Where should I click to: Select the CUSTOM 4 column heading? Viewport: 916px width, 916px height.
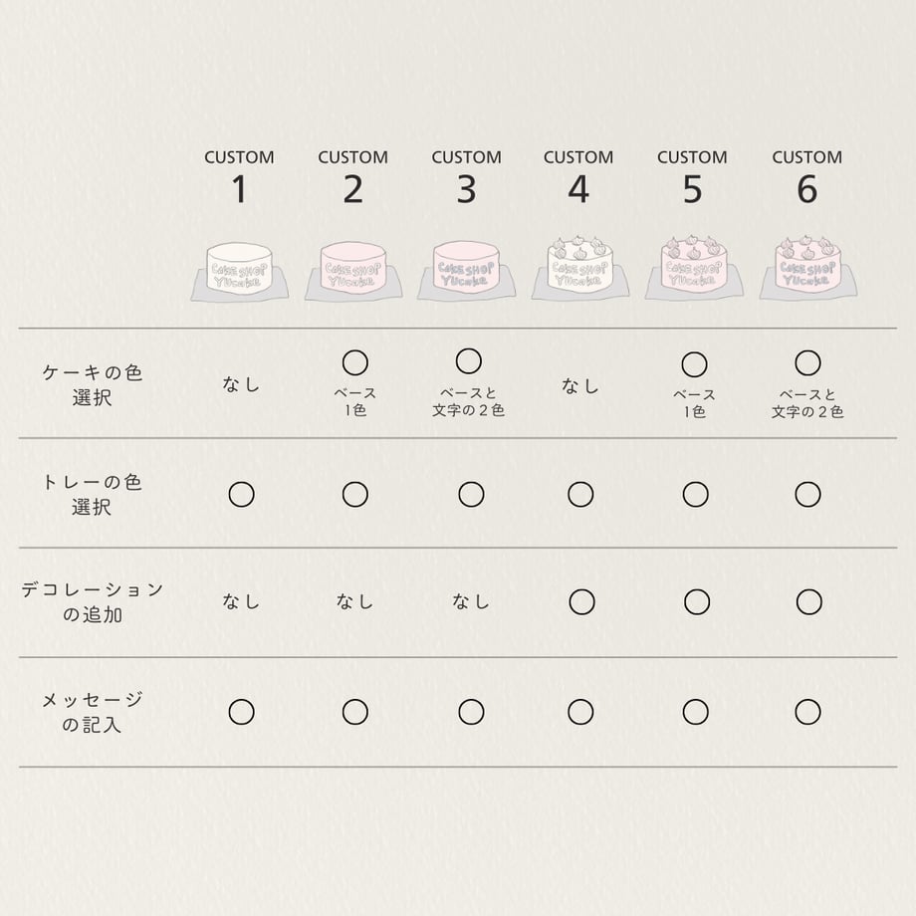[x=578, y=177]
